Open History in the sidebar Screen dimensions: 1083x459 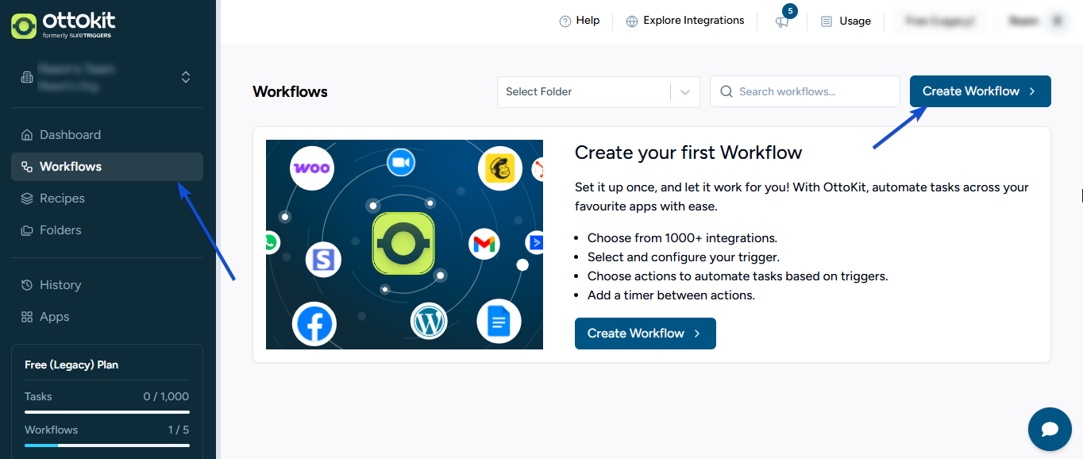[x=107, y=285]
